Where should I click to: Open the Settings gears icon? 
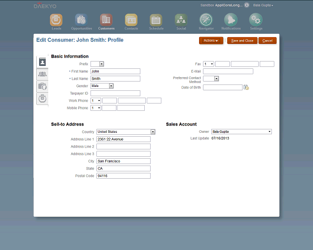point(256,20)
